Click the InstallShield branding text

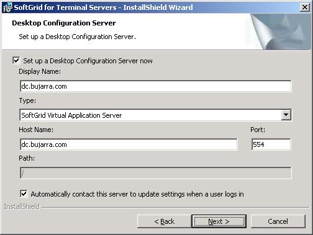(22, 206)
